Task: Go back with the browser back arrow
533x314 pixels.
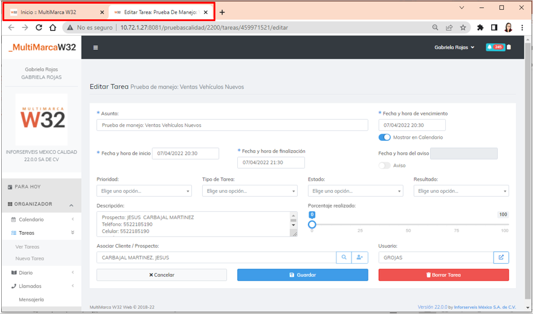Action: coord(11,28)
